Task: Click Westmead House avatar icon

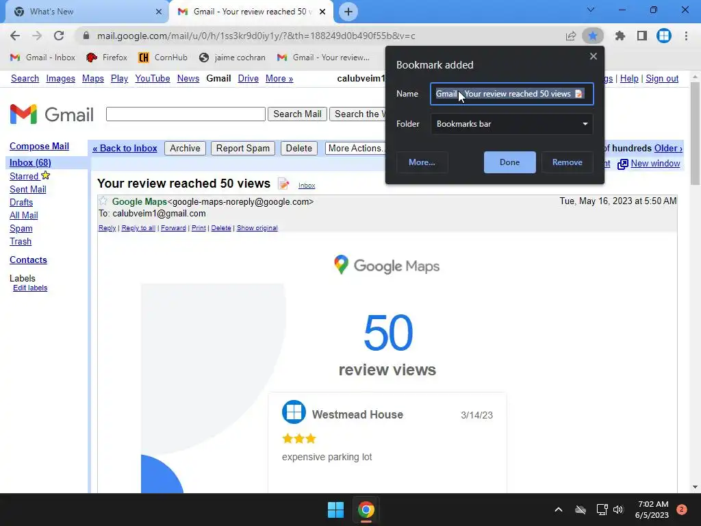Action: click(x=294, y=412)
